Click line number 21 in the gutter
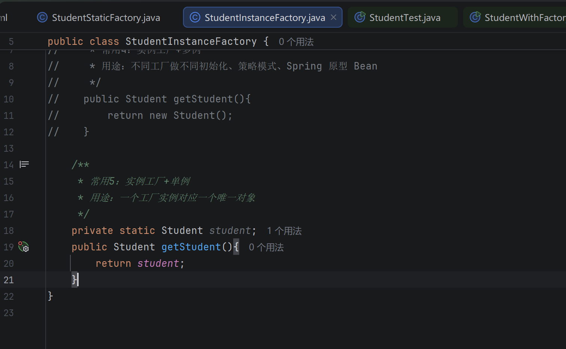 coord(9,280)
